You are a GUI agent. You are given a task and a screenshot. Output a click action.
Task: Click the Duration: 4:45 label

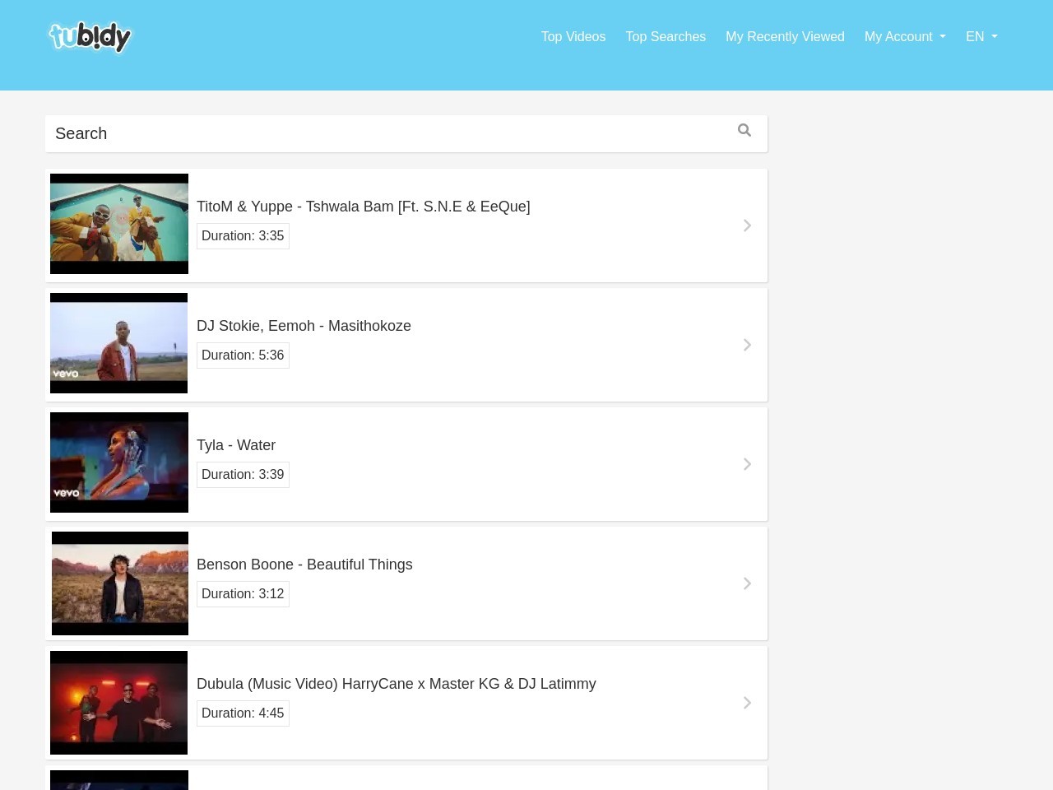pos(243,713)
